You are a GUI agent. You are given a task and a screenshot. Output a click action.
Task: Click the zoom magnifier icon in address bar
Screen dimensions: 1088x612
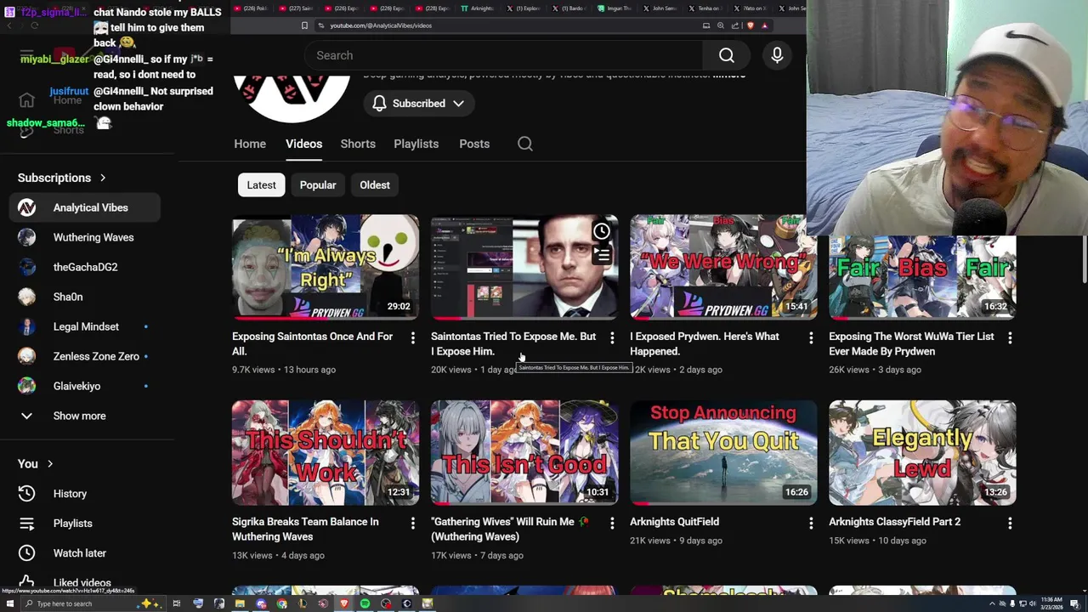click(x=721, y=25)
